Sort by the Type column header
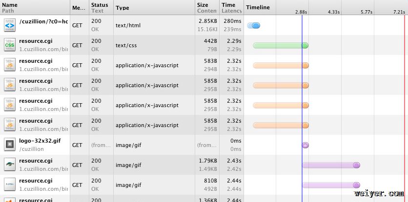Viewport: 408px width, 202px height. pyautogui.click(x=154, y=7)
